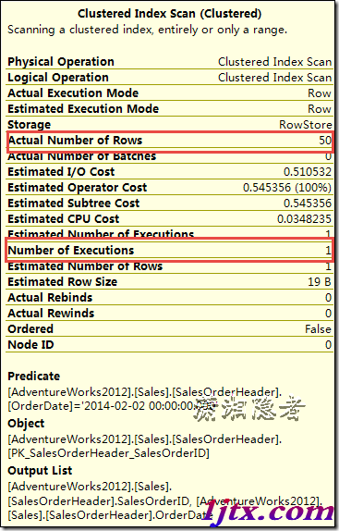Viewport: 339px width, 531px height.
Task: Select the CPU cost value 0.0348235
Action: click(304, 218)
